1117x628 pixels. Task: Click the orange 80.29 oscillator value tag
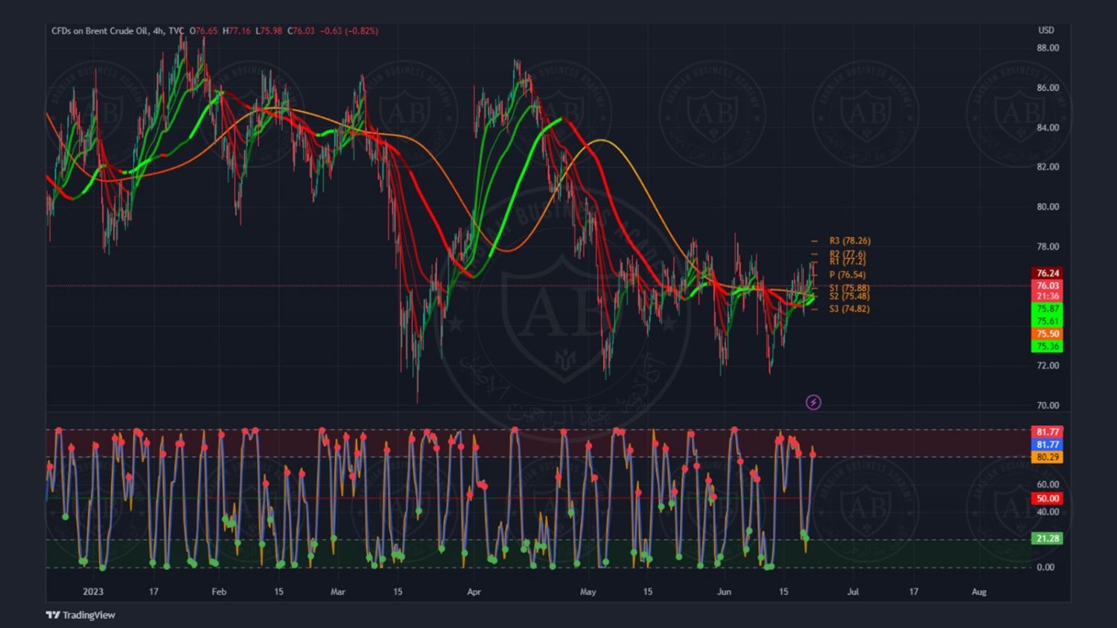tap(1047, 457)
